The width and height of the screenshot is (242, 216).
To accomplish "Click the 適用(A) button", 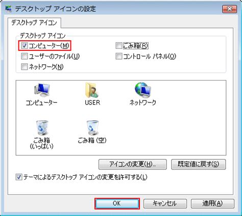I will tap(212, 203).
